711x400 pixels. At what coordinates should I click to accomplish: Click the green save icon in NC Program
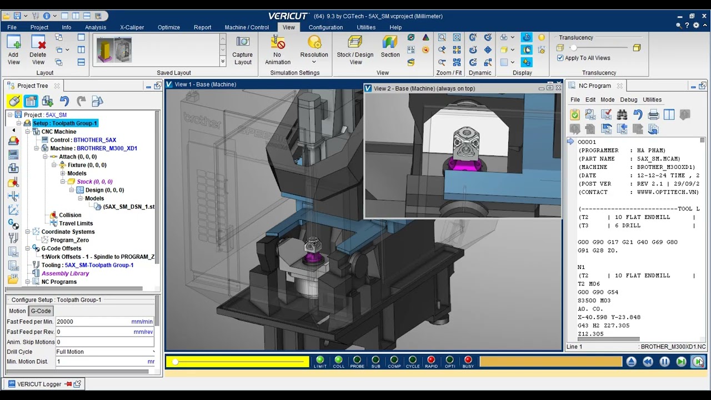click(x=575, y=115)
